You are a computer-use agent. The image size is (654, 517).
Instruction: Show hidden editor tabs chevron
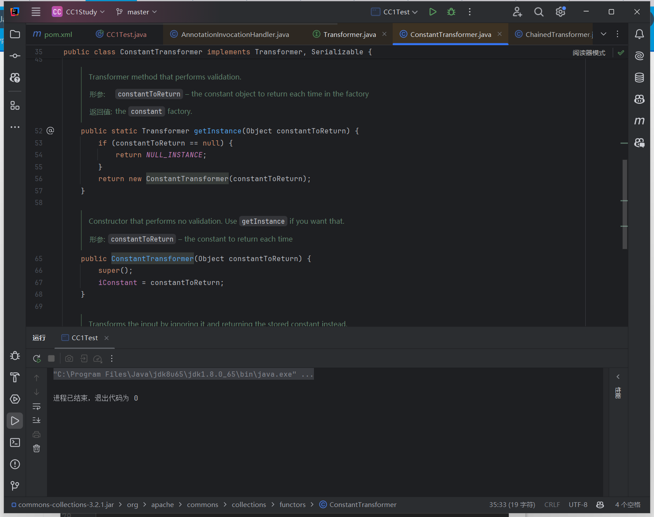pos(604,34)
